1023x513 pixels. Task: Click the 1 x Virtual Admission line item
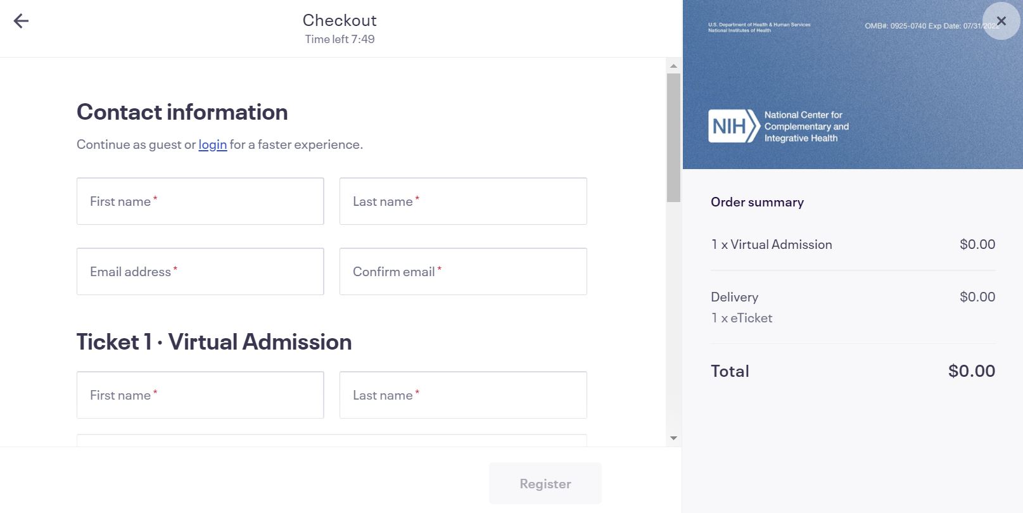tap(772, 244)
